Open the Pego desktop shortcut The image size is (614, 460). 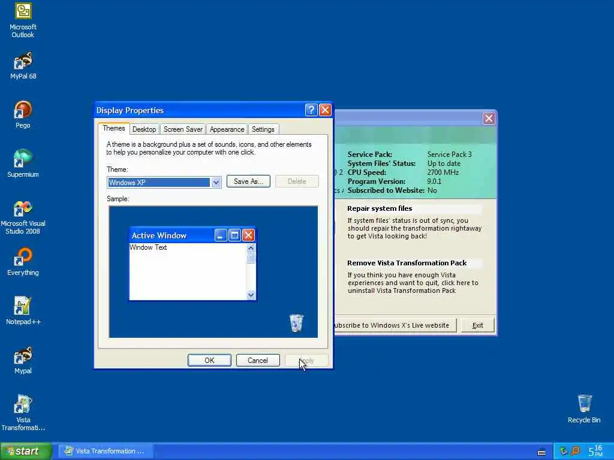(x=23, y=114)
